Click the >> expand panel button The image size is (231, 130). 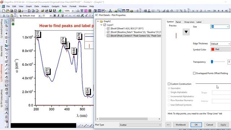click(x=168, y=125)
